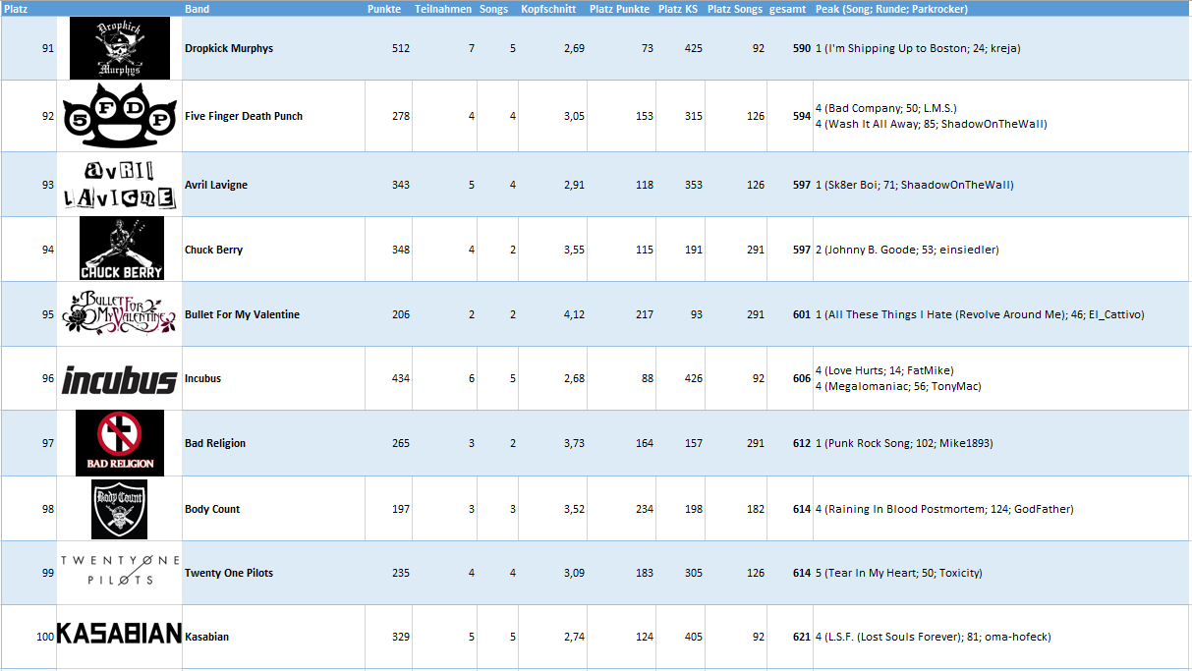Select peak entry Megalomaniac; 56; TonyMac

[898, 386]
